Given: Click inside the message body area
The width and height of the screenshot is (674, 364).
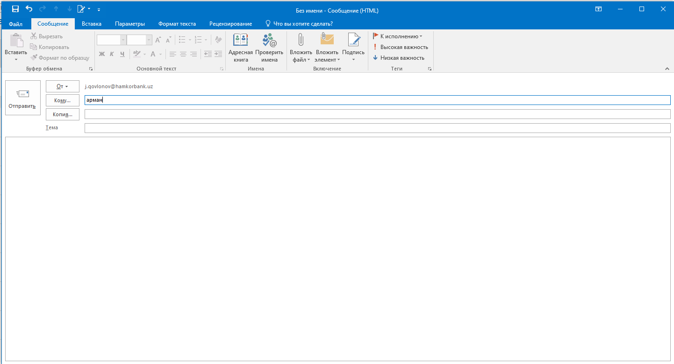Looking at the screenshot, I should pyautogui.click(x=337, y=249).
